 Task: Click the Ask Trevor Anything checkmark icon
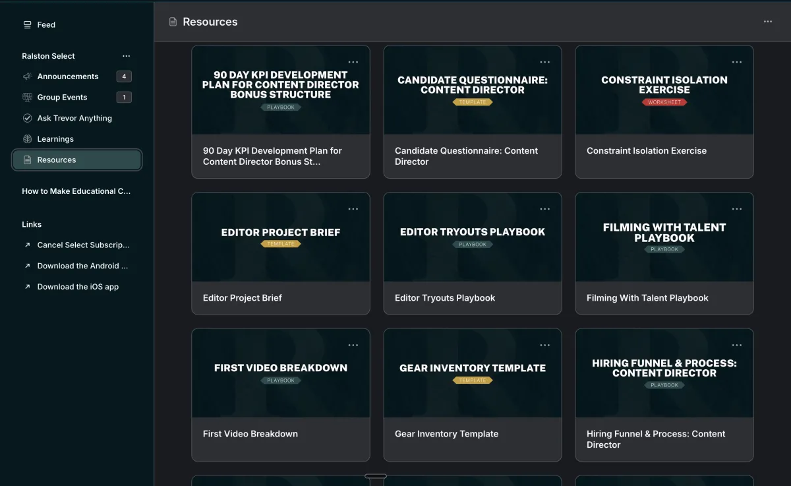pyautogui.click(x=27, y=119)
